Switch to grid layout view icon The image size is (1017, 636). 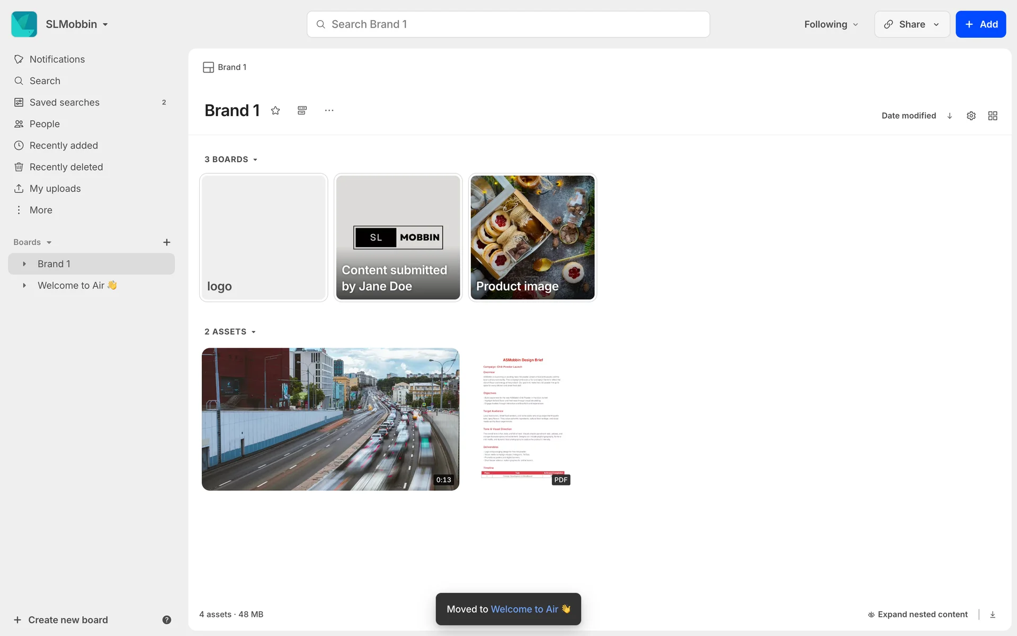pyautogui.click(x=993, y=116)
